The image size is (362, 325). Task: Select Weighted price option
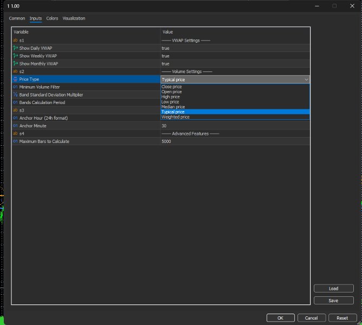click(x=235, y=117)
